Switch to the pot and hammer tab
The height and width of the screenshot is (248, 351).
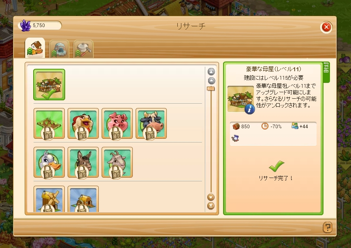coord(83,49)
